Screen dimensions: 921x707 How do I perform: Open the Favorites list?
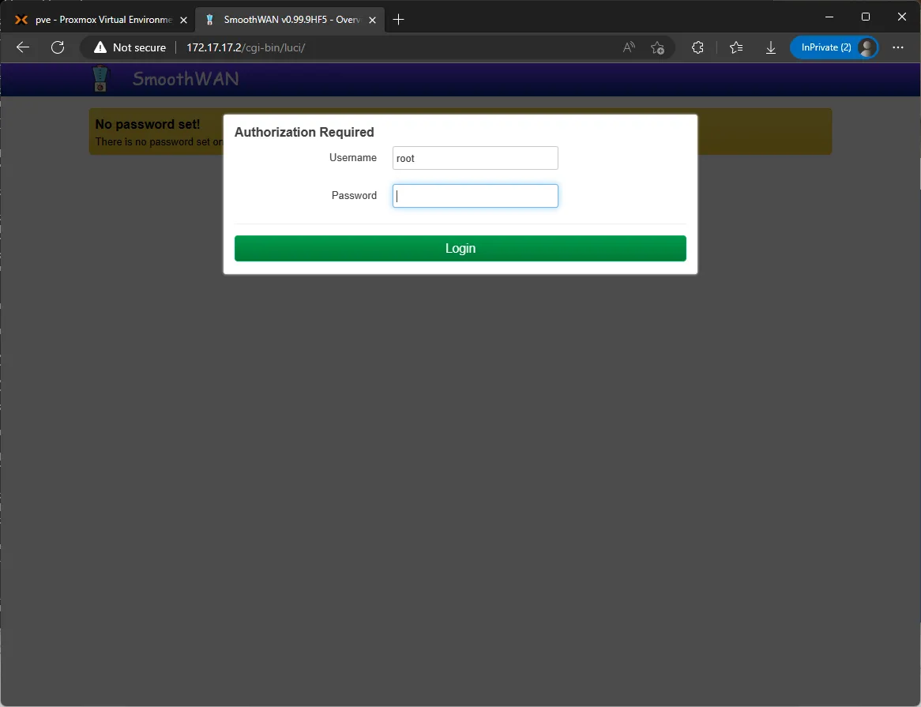[x=736, y=47]
